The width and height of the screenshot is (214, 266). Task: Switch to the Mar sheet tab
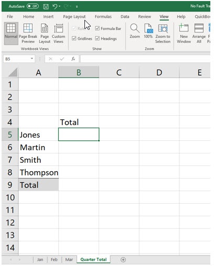click(x=69, y=260)
